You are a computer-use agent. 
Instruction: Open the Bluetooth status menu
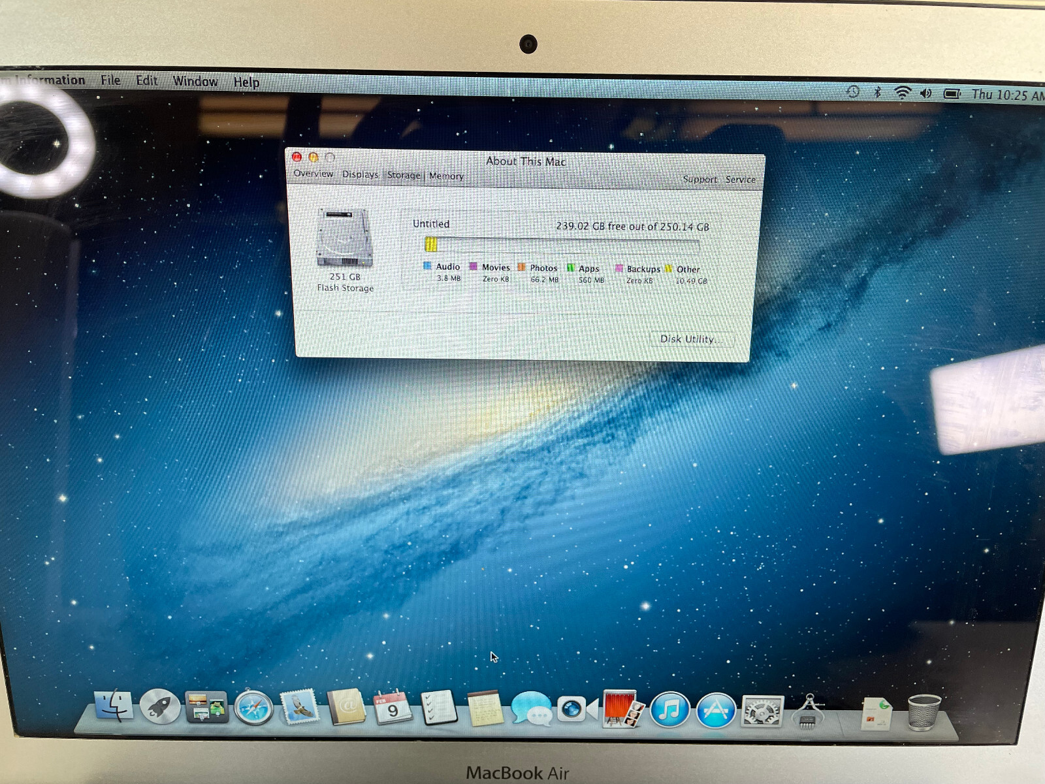tap(878, 92)
